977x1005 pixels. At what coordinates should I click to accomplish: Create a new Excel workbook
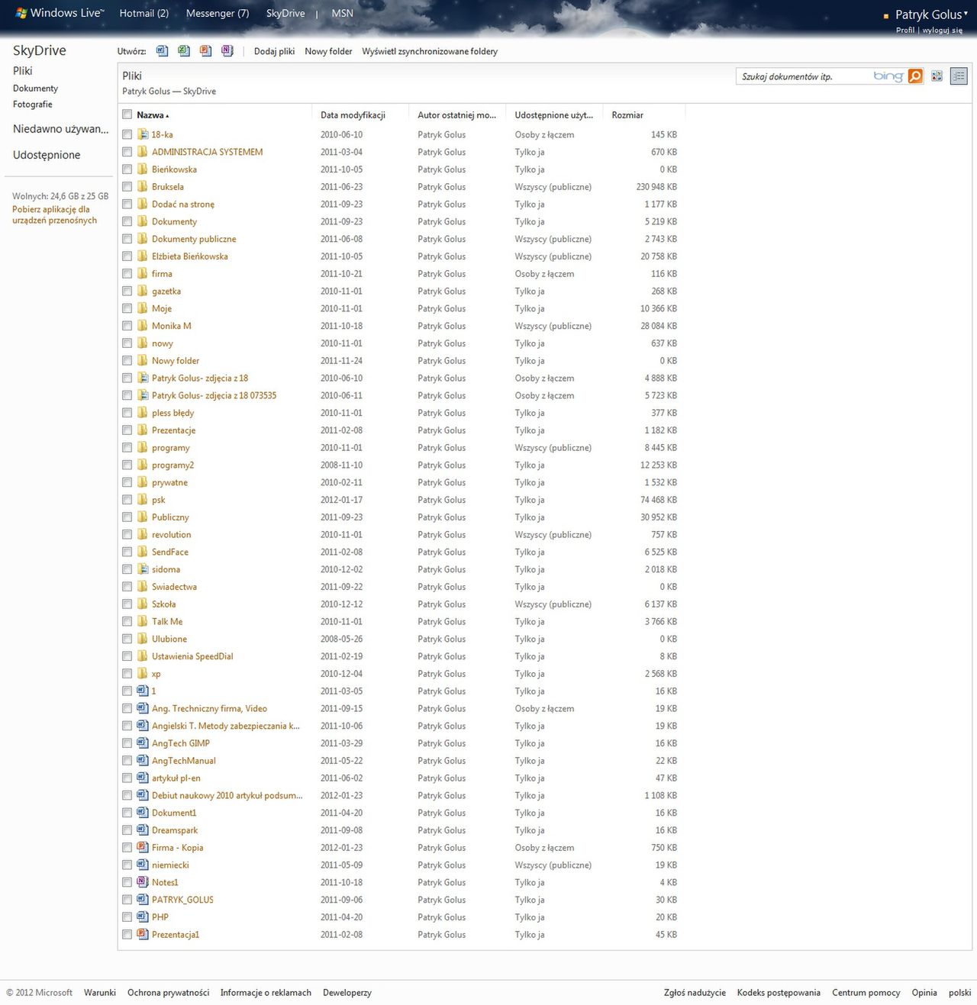tap(184, 51)
